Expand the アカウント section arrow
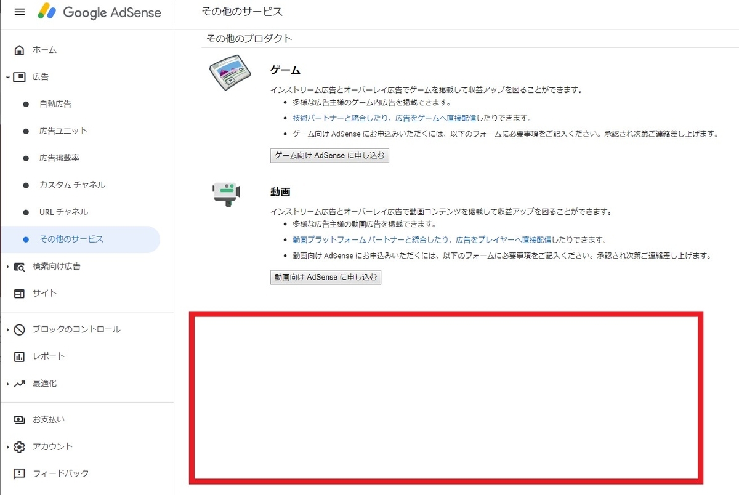Screen dimensions: 739x495 pos(7,448)
